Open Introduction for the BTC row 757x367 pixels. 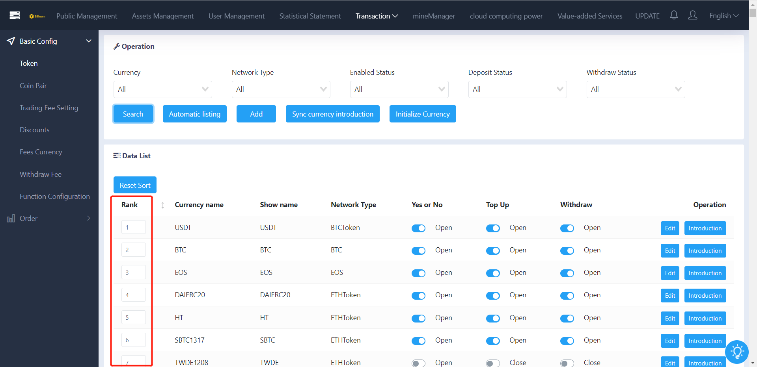pyautogui.click(x=705, y=251)
